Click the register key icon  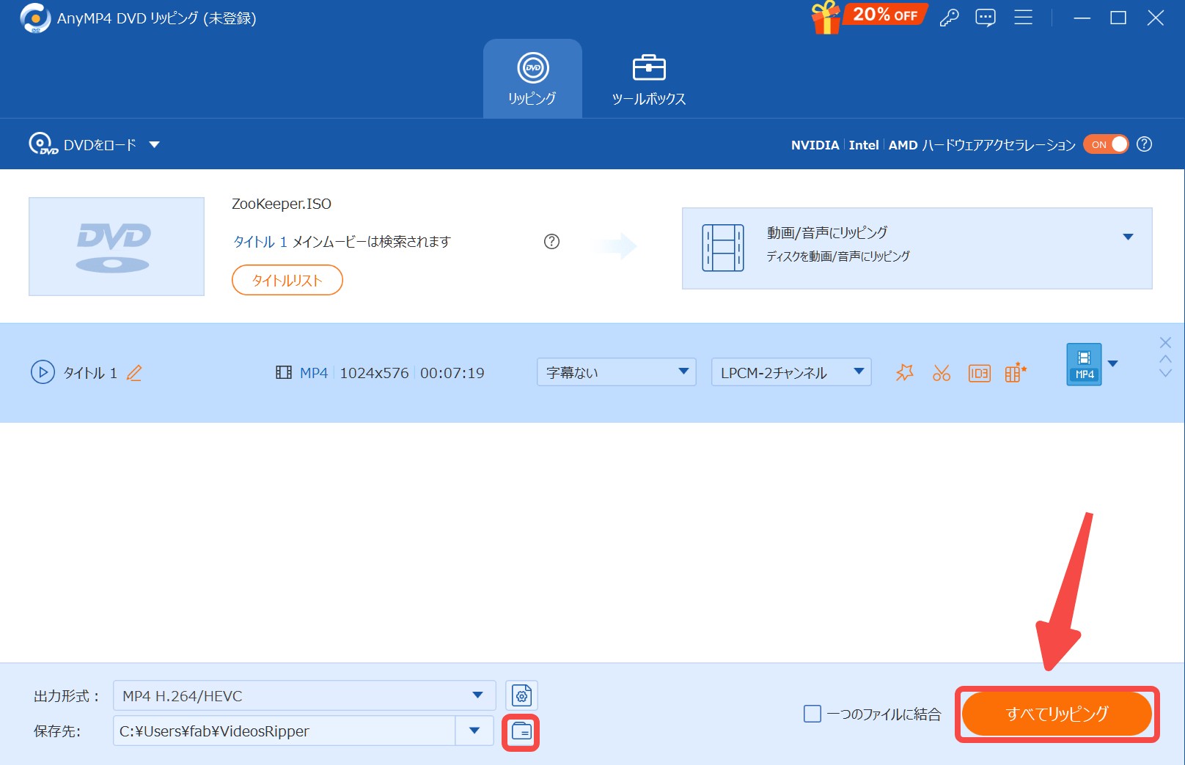click(x=949, y=18)
